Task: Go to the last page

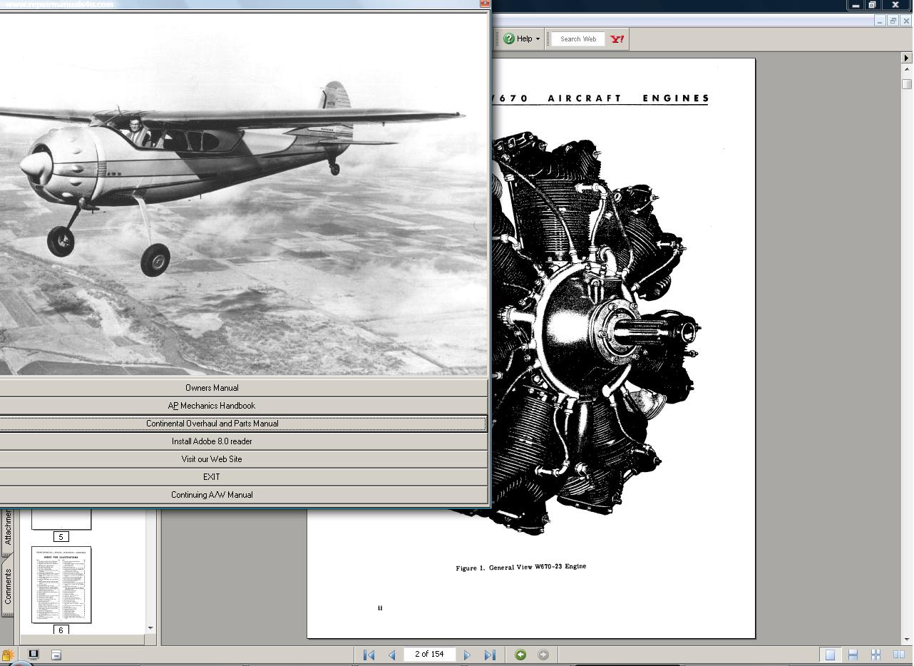Action: pyautogui.click(x=490, y=654)
